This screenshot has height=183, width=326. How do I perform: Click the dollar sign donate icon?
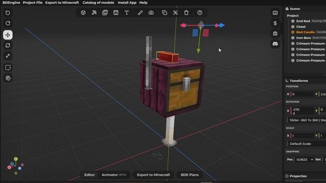click(x=275, y=23)
